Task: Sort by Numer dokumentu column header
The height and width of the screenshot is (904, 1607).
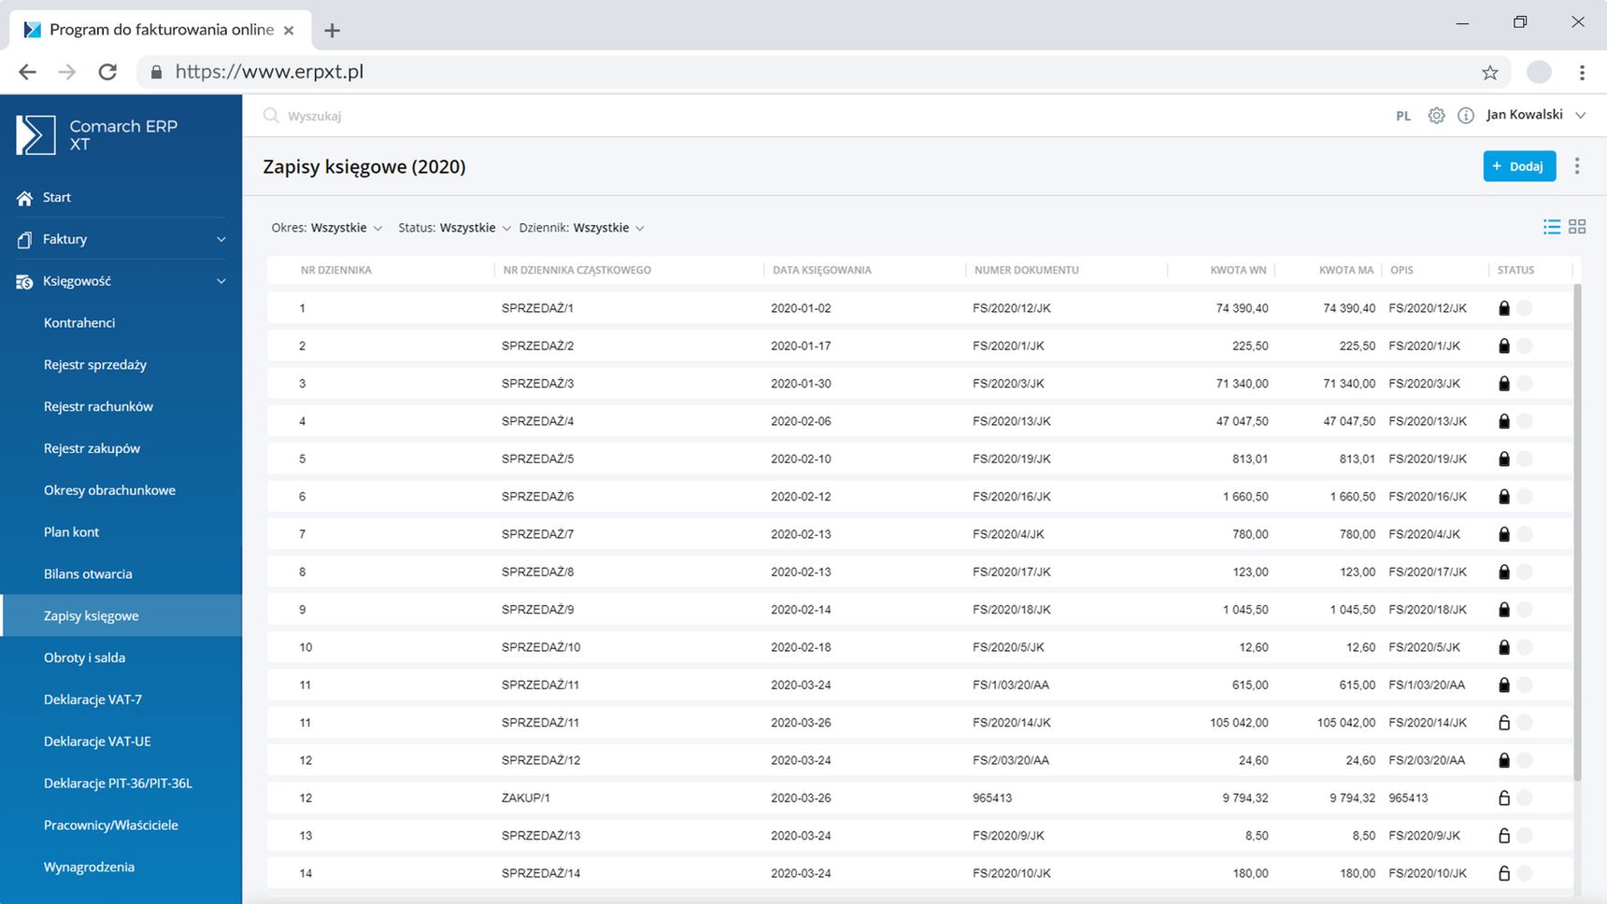Action: [1027, 270]
